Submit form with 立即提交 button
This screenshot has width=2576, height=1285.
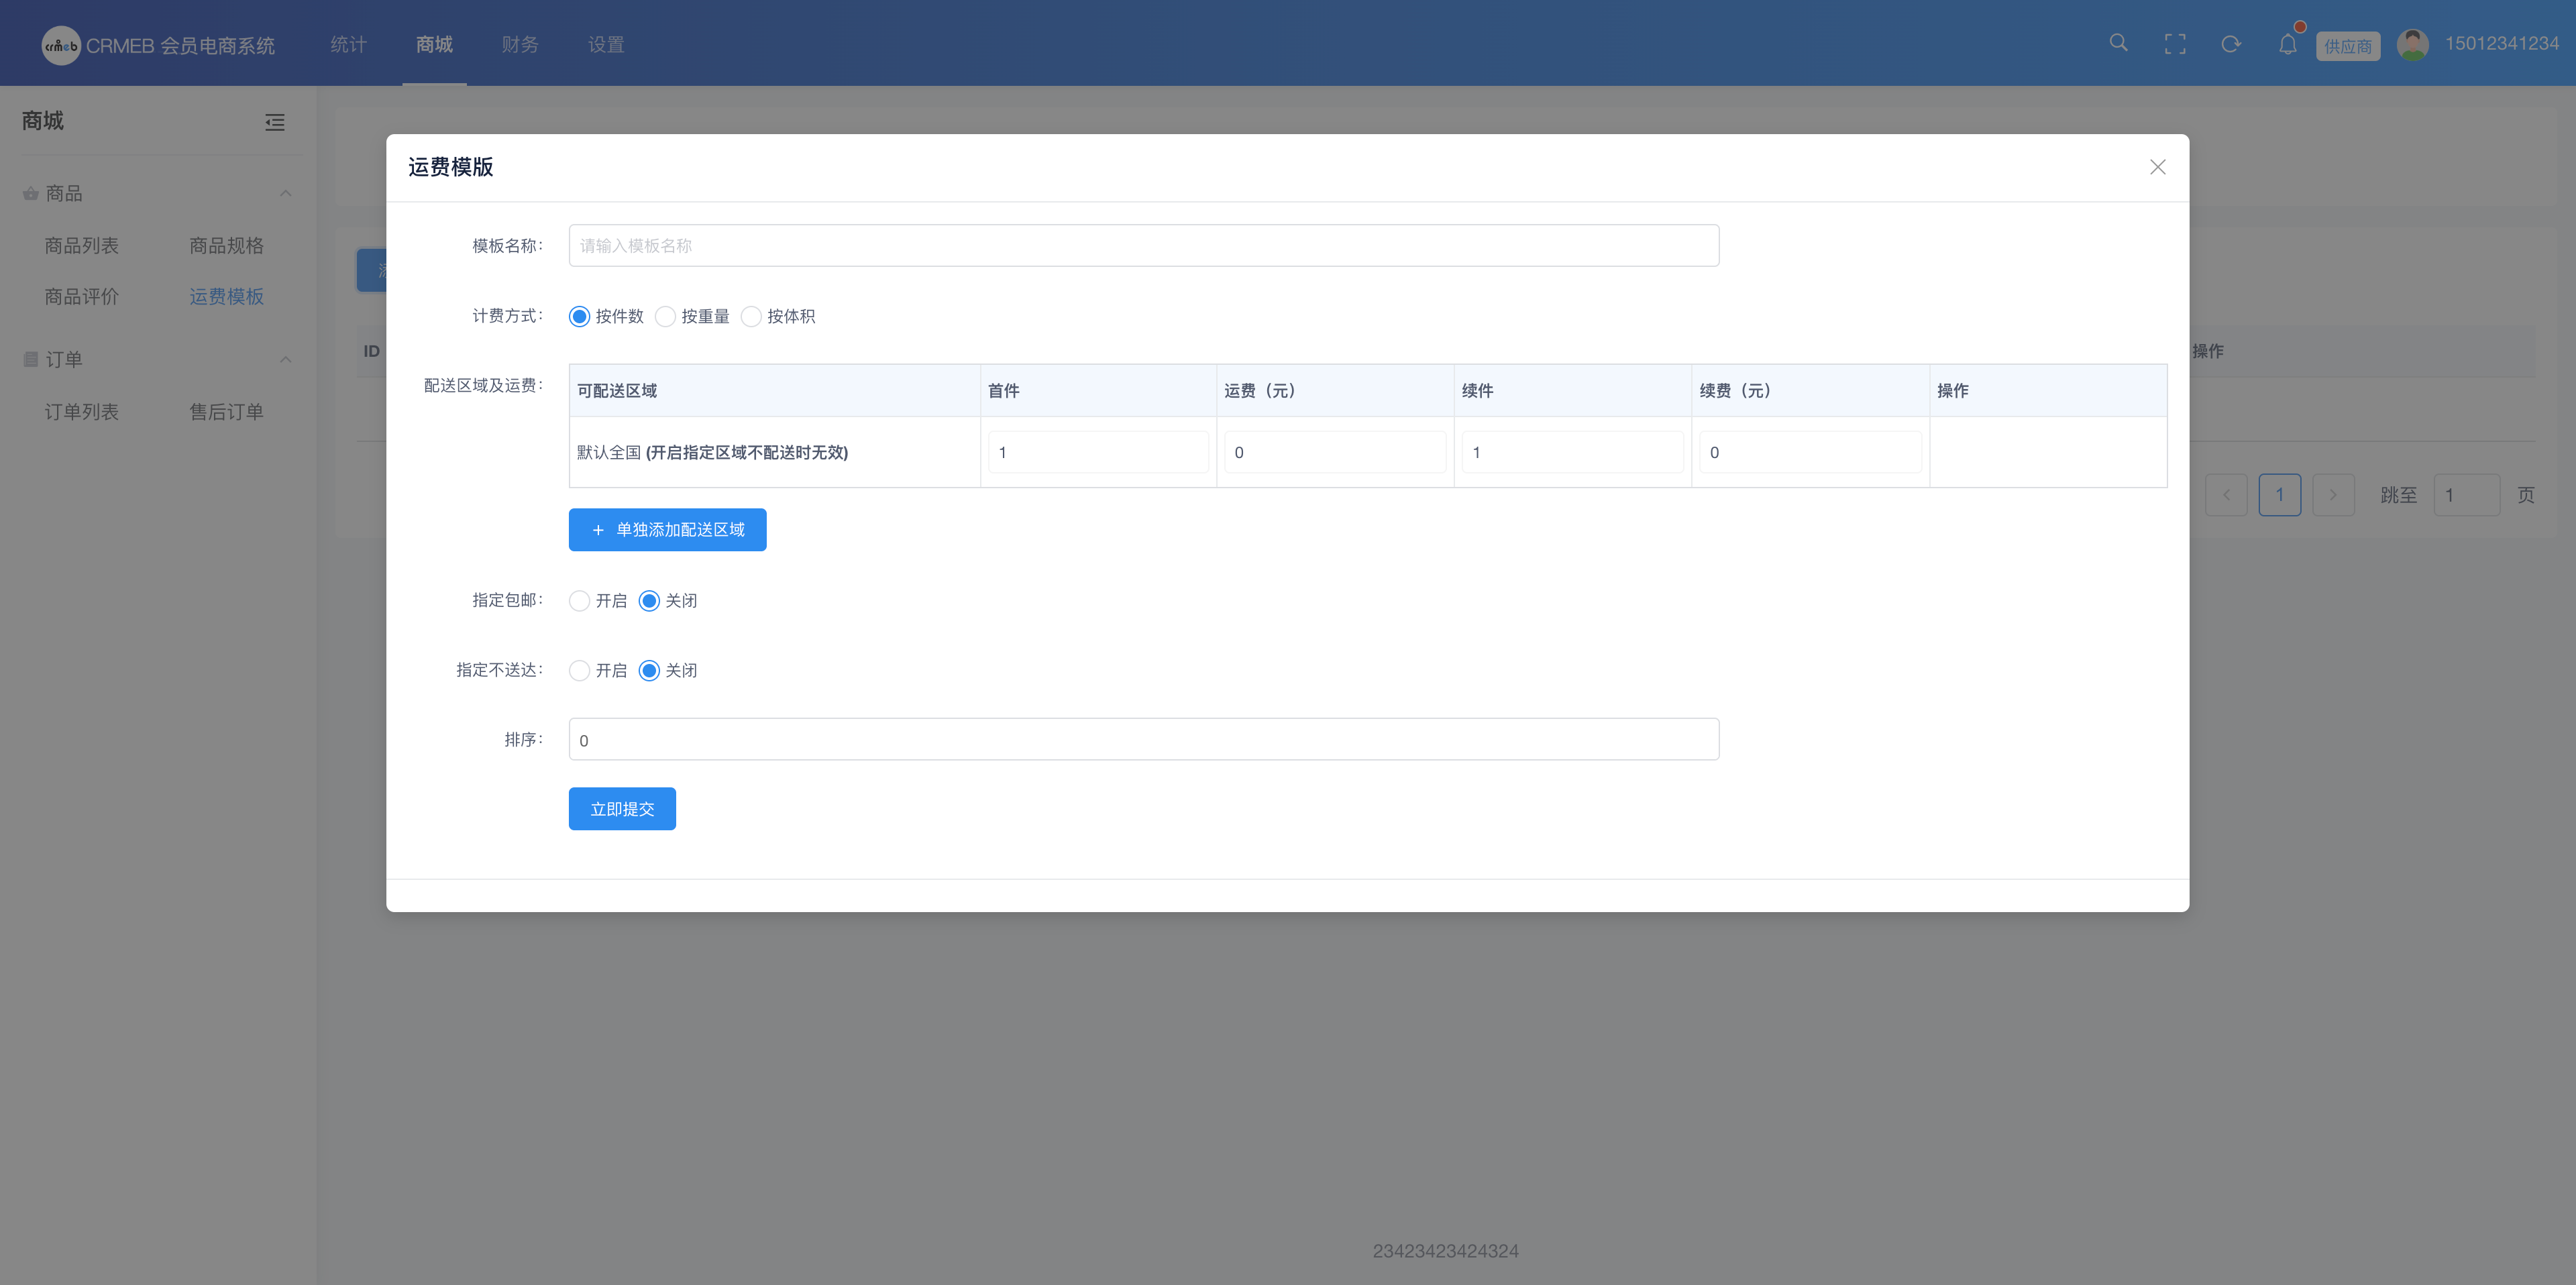tap(622, 809)
